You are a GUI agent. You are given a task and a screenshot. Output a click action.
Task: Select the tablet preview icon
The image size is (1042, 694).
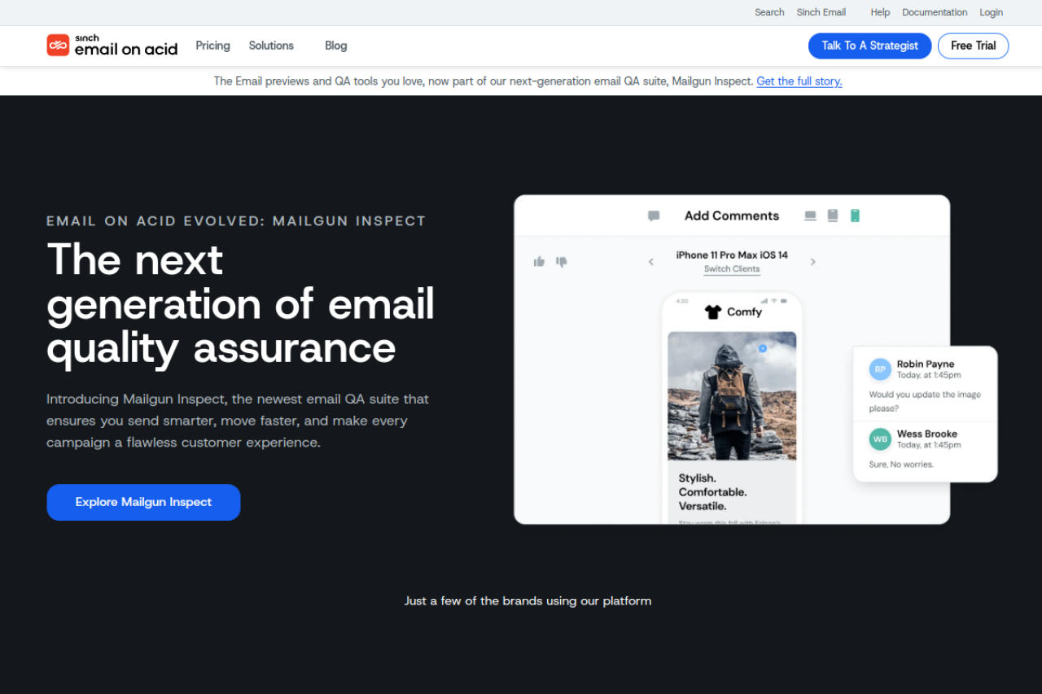point(833,216)
